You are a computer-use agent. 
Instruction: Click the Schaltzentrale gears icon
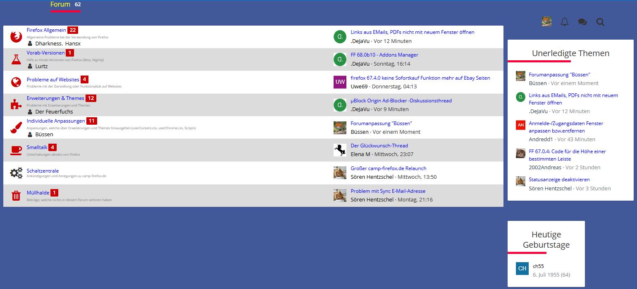16,173
